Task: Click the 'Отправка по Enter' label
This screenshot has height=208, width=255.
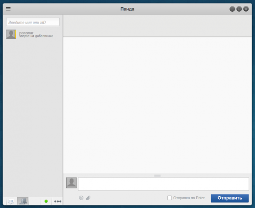Action: tap(189, 198)
